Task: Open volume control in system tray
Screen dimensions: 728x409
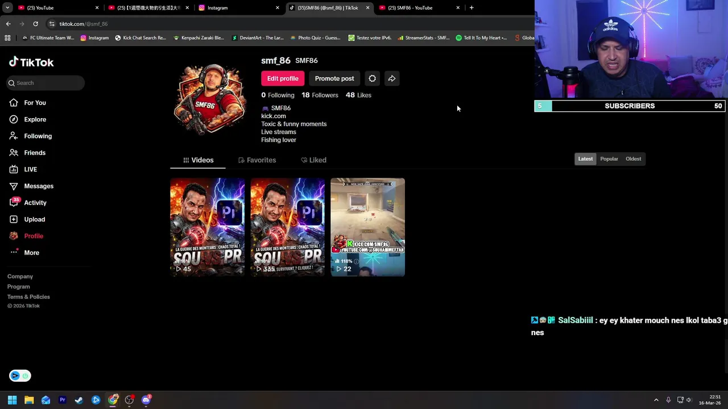Action: pyautogui.click(x=689, y=400)
